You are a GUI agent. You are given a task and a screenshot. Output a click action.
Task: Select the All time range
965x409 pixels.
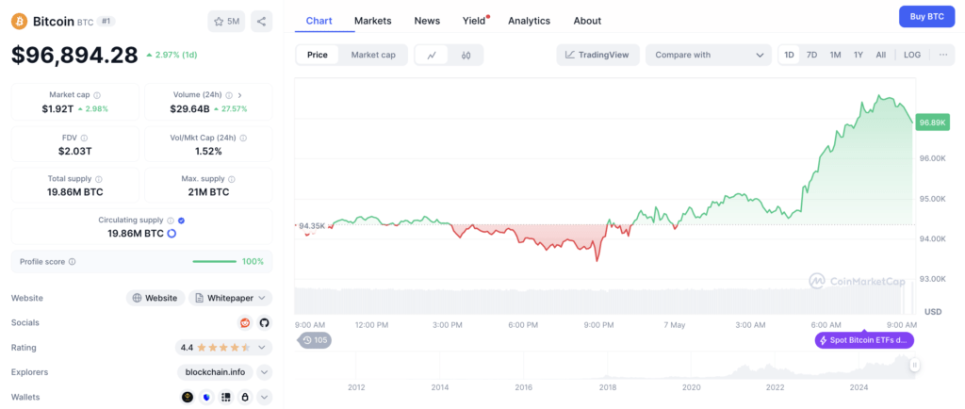point(881,55)
